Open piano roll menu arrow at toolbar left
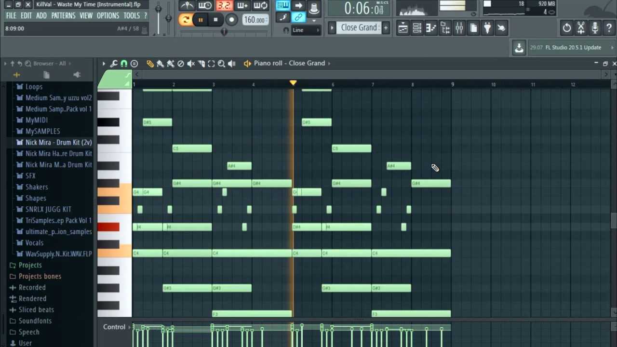Screen dimensions: 617x347 coord(104,64)
